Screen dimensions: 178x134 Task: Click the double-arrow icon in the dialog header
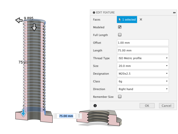pos(174,13)
